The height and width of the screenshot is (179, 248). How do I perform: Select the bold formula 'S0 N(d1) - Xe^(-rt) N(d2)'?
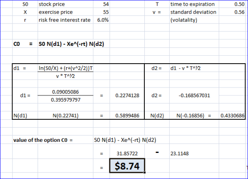[x=71, y=44]
